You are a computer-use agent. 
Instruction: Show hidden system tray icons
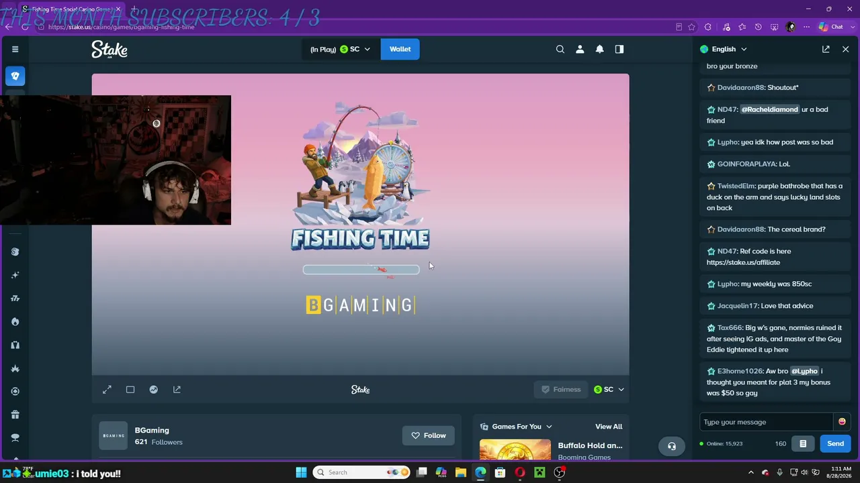pyautogui.click(x=751, y=472)
